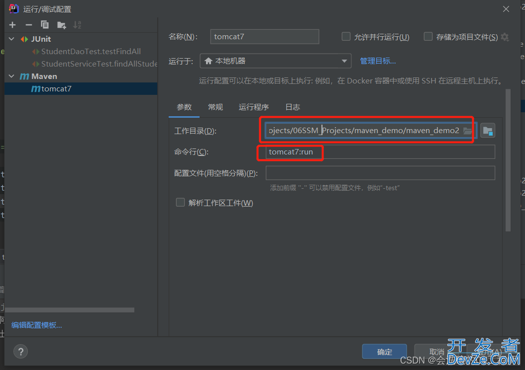
Task: Open the 运行程序 tab
Action: point(253,107)
